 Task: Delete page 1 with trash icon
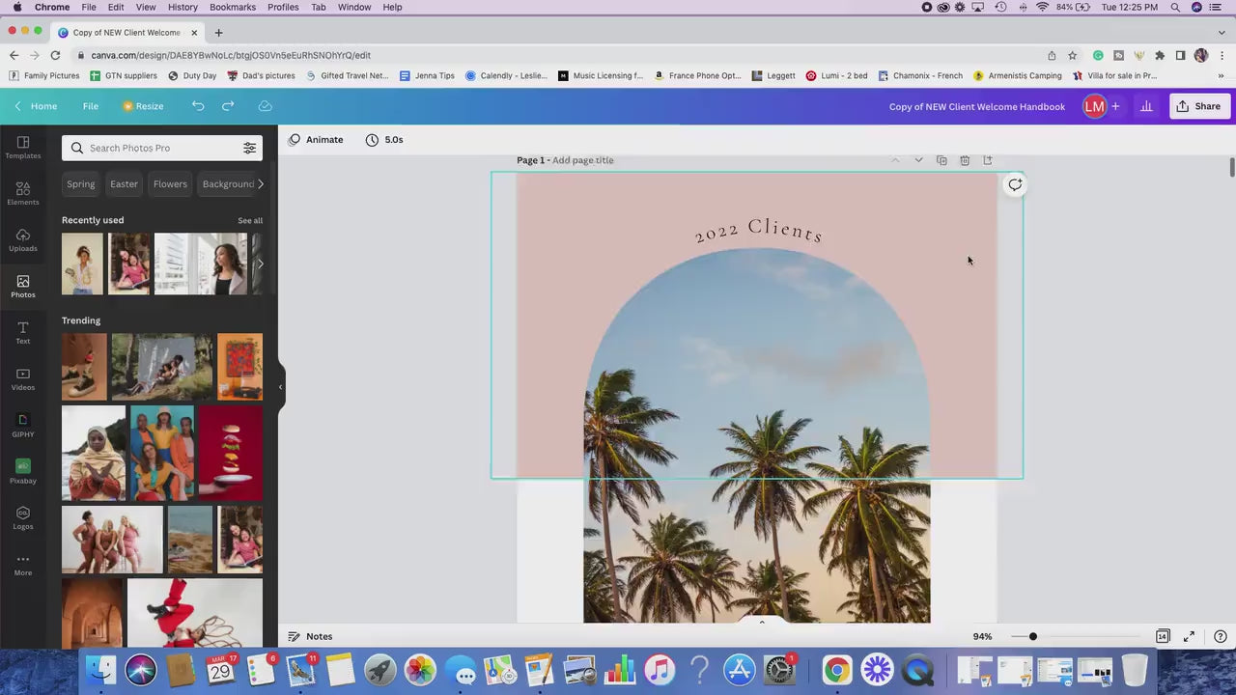click(965, 160)
